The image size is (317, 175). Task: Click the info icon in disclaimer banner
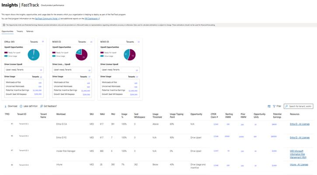4,25
